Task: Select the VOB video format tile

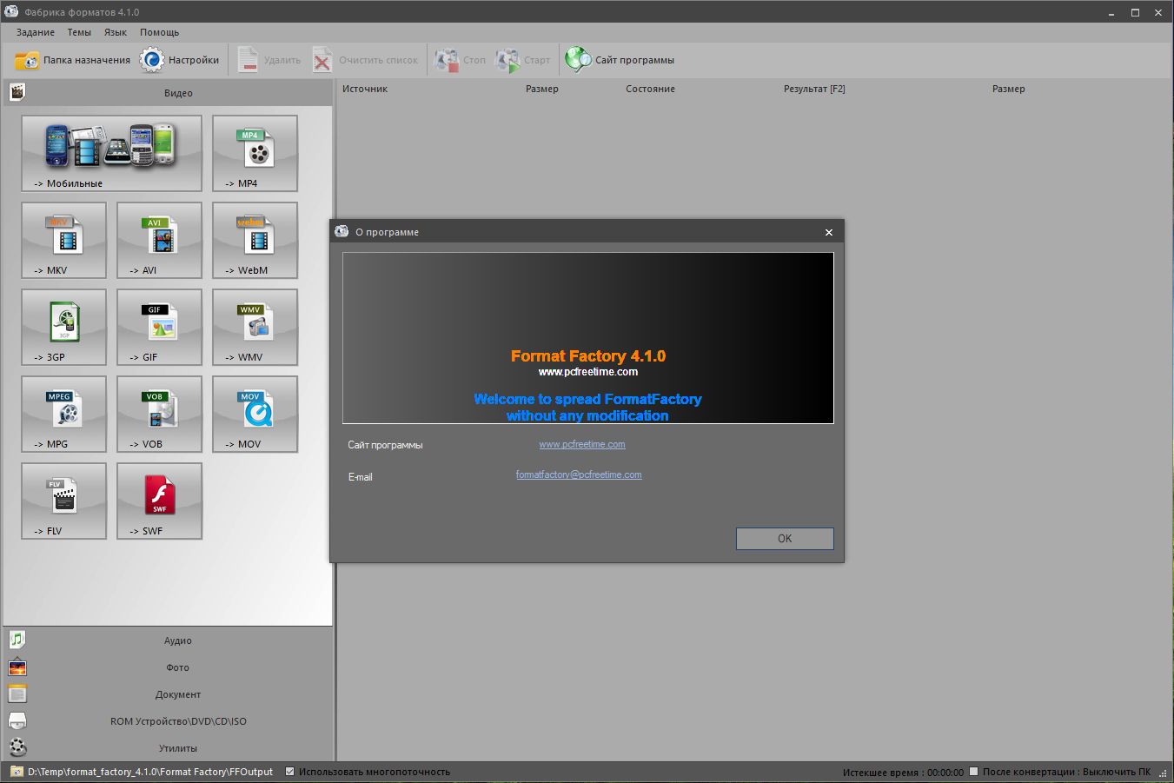Action: [159, 414]
